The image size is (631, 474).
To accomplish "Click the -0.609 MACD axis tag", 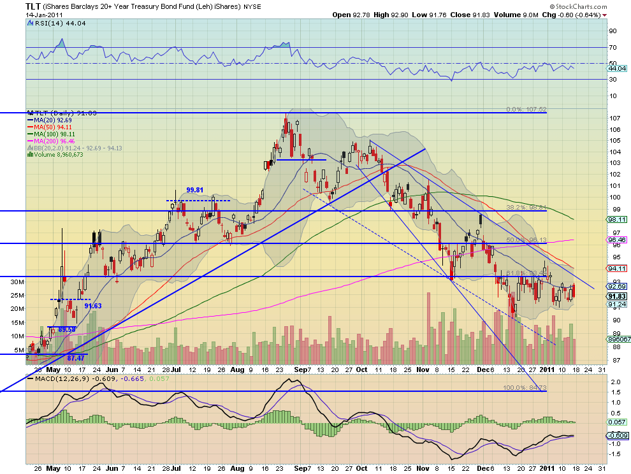I will 617,436.
